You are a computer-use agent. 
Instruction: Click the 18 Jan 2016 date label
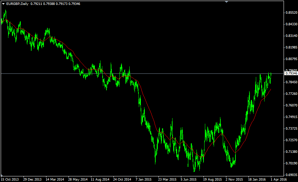tap(257, 179)
